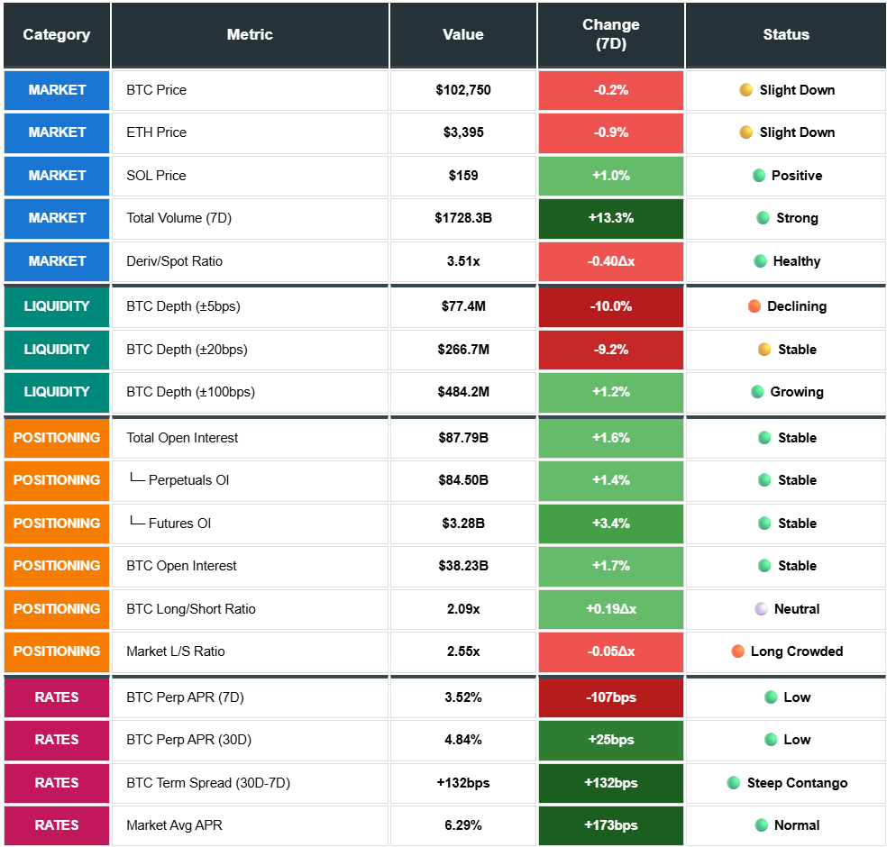The height and width of the screenshot is (847, 887).
Task: Click the MARKET badge in the SOL Price row
Action: click(57, 176)
